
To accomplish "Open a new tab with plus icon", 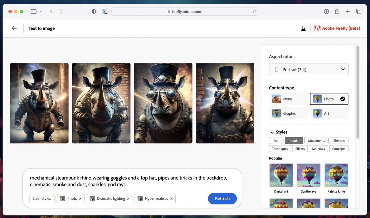I will [348, 11].
